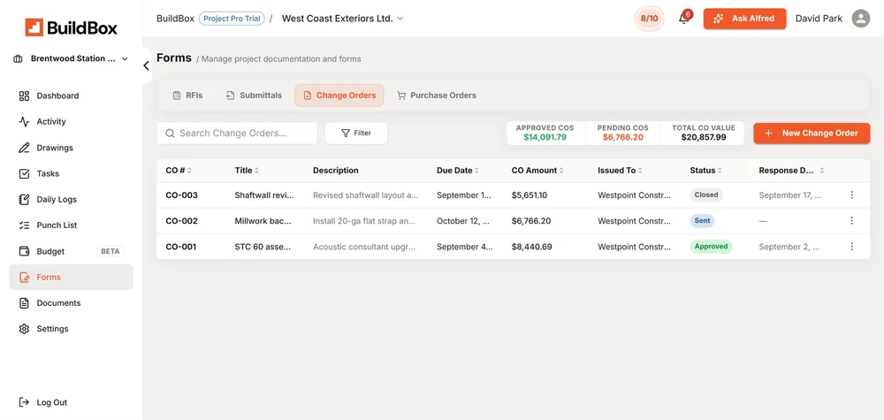Open the CO-003 row ID
This screenshot has width=884, height=420.
point(181,195)
